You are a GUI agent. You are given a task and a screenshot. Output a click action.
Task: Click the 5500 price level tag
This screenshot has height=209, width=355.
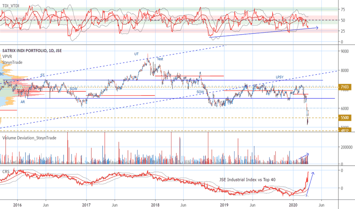coord(345,118)
